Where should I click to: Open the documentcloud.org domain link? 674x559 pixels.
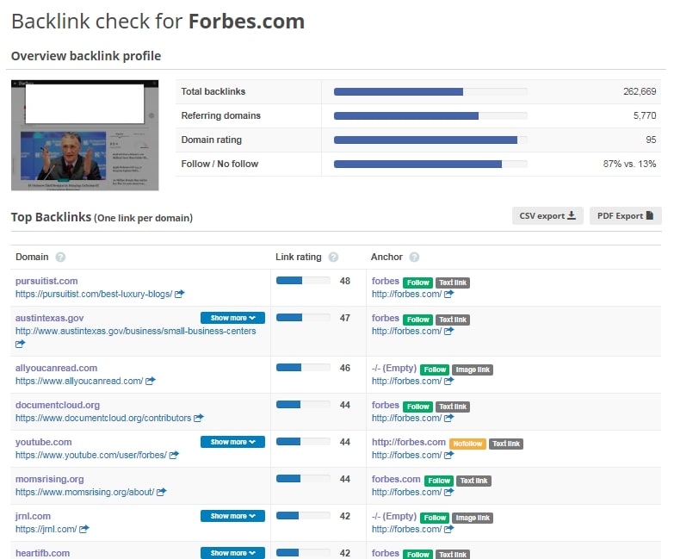58,405
